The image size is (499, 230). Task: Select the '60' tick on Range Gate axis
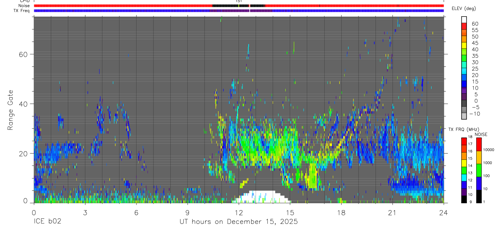point(22,54)
